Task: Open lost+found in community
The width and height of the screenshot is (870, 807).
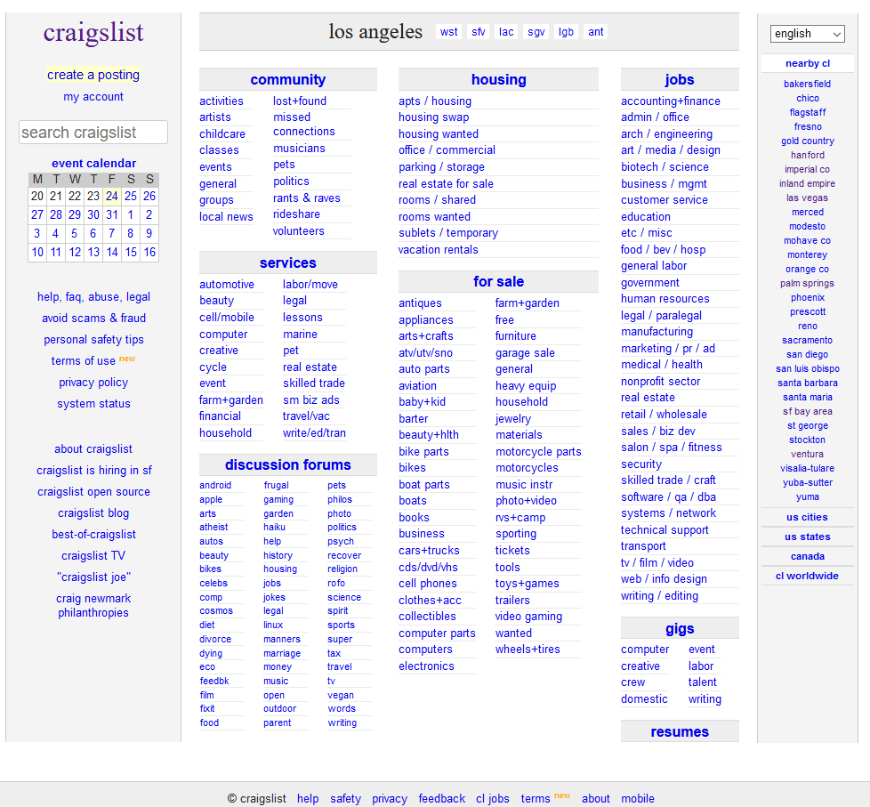Action: 300,101
